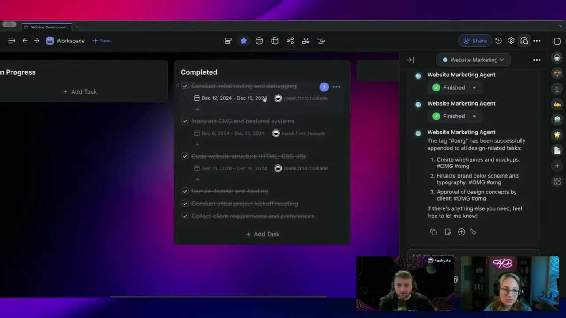The width and height of the screenshot is (566, 318).
Task: Click the note icon below agent reply
Action: (x=447, y=232)
